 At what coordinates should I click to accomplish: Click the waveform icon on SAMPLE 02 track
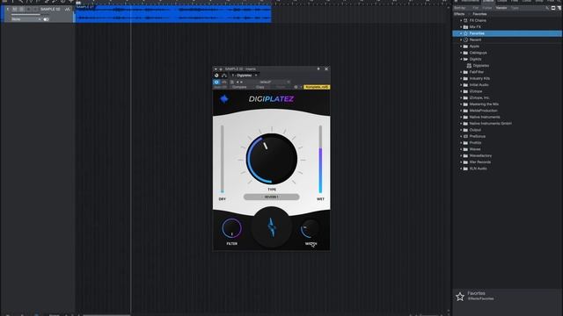click(x=67, y=10)
